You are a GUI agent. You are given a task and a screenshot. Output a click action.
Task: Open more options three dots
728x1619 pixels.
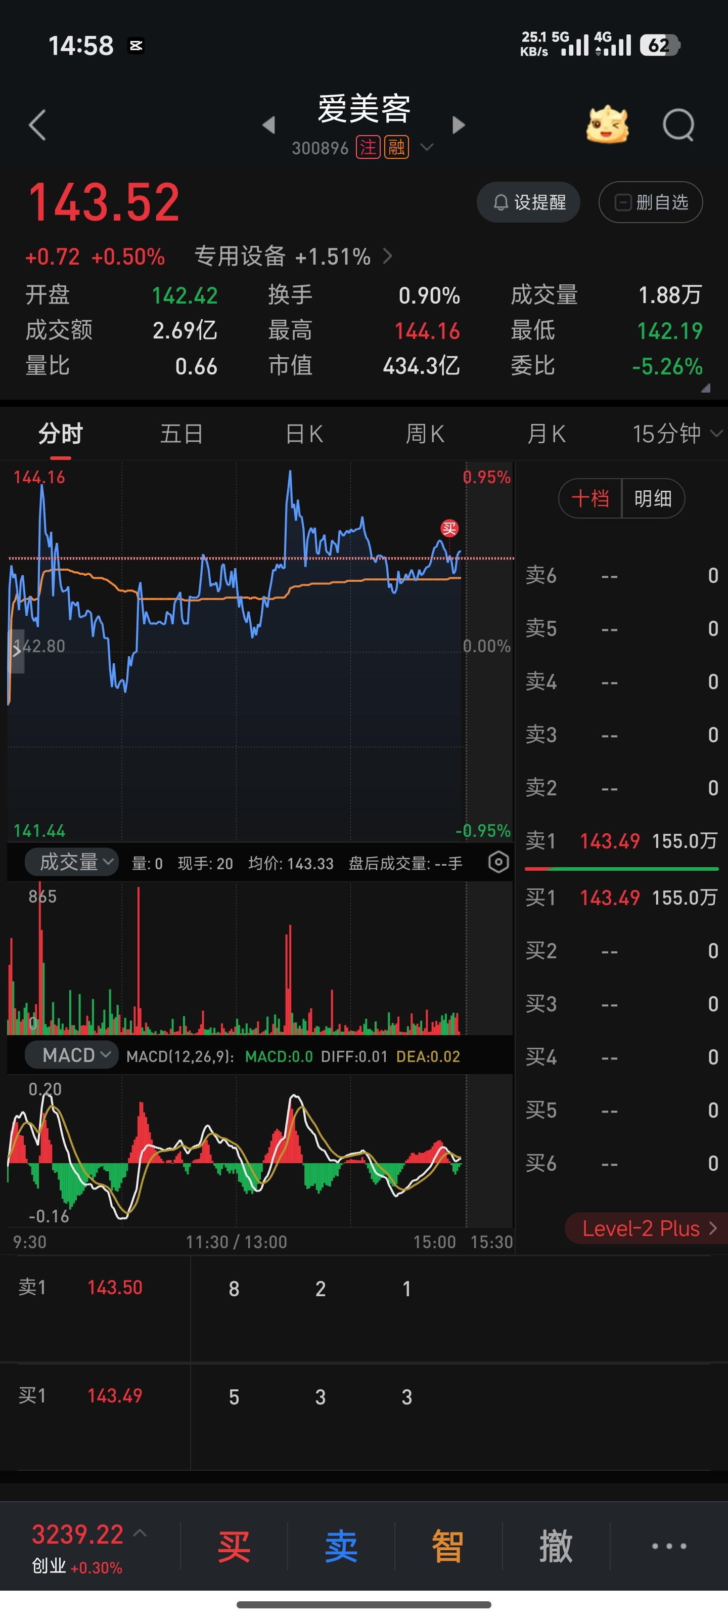click(x=669, y=1546)
